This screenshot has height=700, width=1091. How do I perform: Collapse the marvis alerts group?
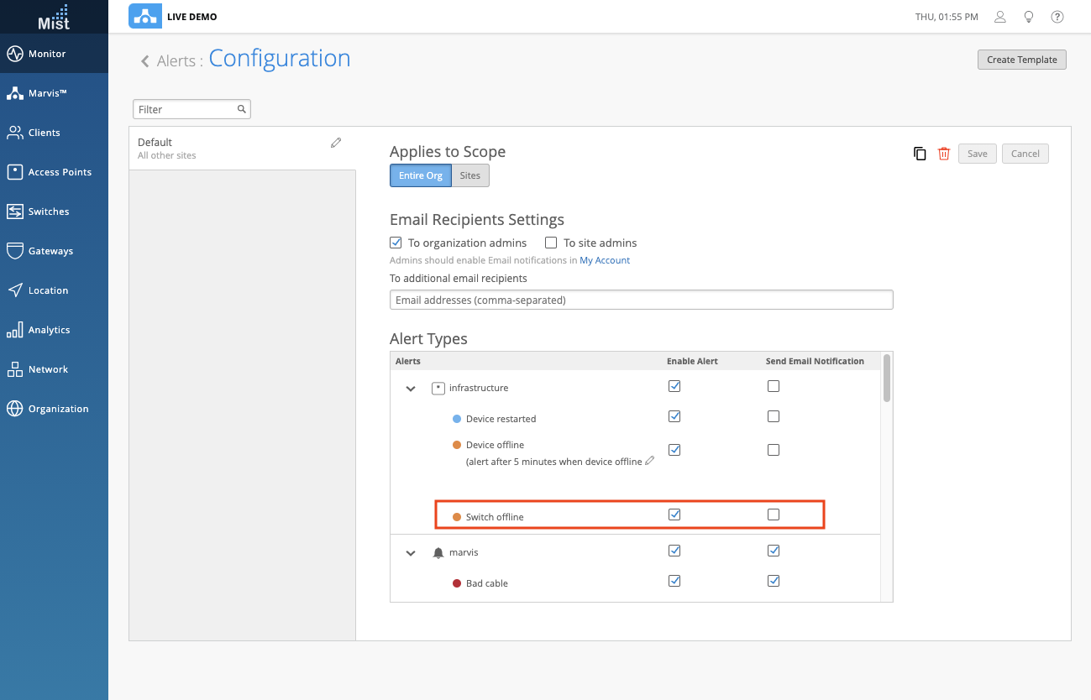click(411, 553)
